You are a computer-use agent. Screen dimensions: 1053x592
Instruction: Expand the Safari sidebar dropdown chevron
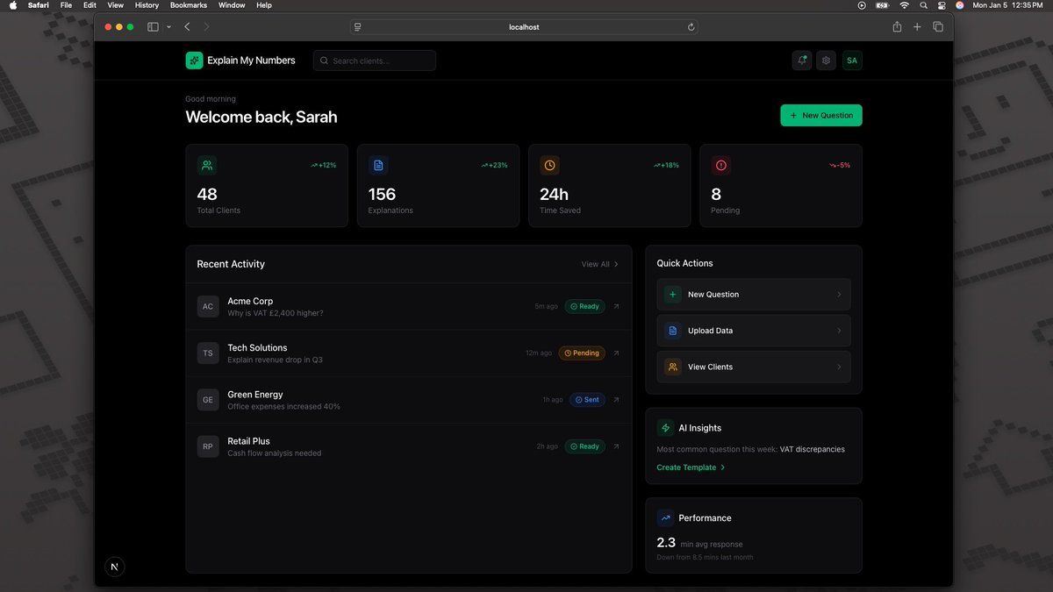(x=168, y=27)
